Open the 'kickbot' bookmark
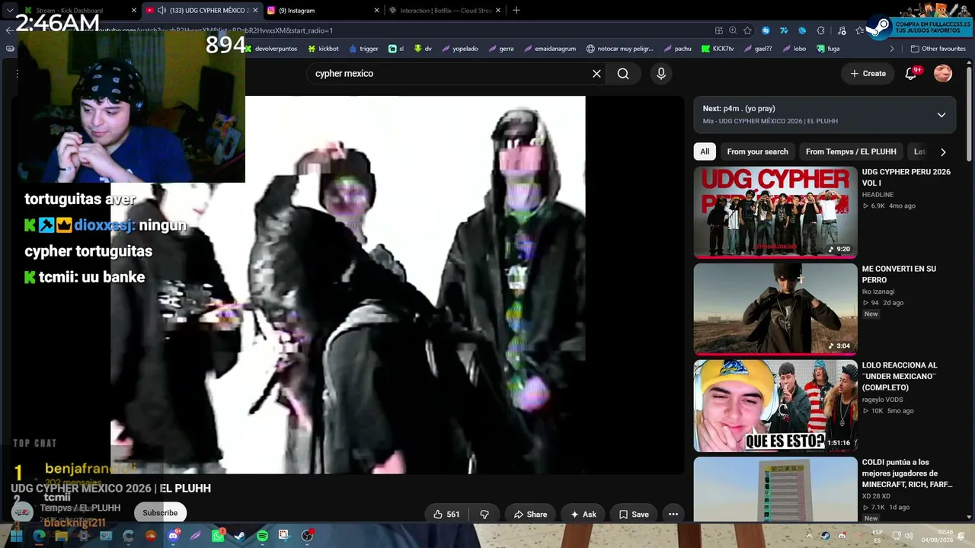Viewport: 975px width, 548px height. click(x=323, y=49)
